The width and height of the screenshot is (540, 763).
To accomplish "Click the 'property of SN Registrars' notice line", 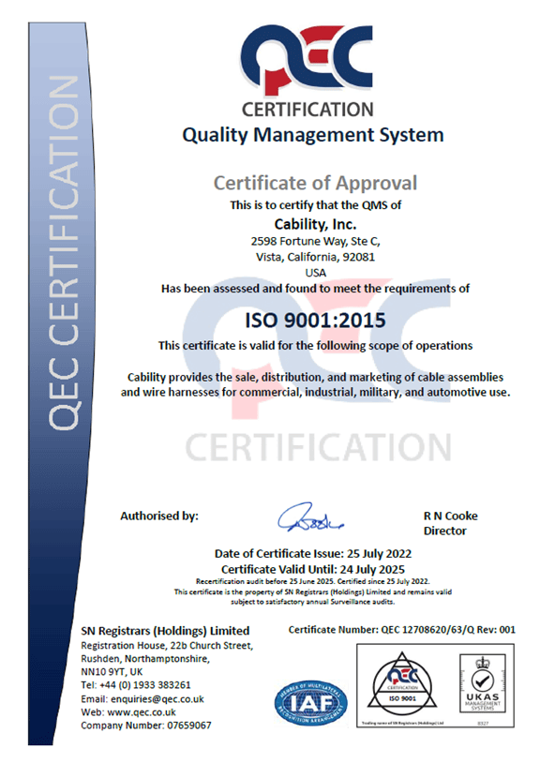I will pos(313,592).
